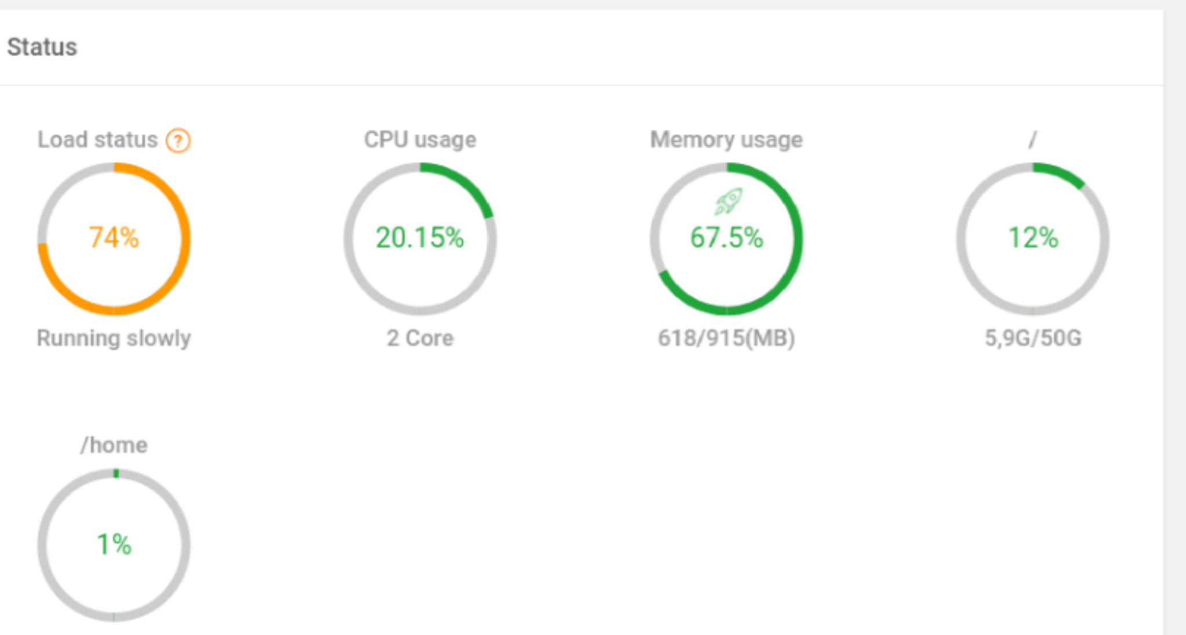This screenshot has width=1186, height=635.
Task: Click the rocket memory release icon
Action: [x=728, y=201]
